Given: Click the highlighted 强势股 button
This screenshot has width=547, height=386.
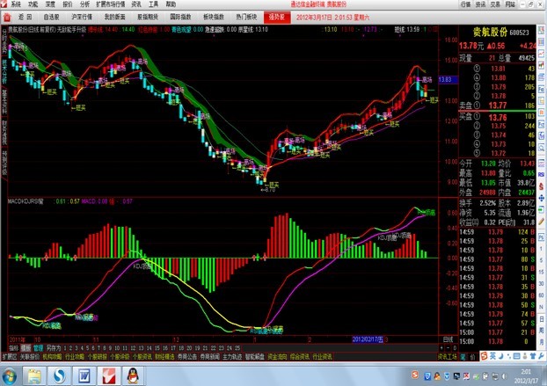Looking at the screenshot, I should coord(277,17).
